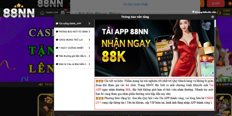Open CSKH Online support headset button

click(223, 12)
